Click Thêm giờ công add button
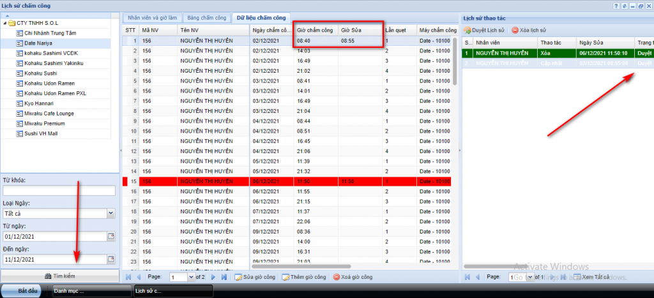 tap(303, 277)
